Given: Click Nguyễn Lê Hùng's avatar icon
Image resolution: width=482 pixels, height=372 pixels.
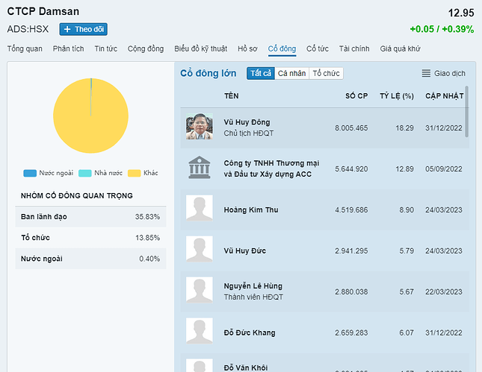Looking at the screenshot, I should [199, 291].
